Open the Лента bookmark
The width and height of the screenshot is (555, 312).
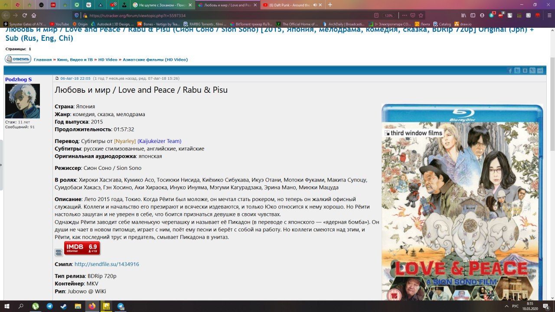point(423,24)
